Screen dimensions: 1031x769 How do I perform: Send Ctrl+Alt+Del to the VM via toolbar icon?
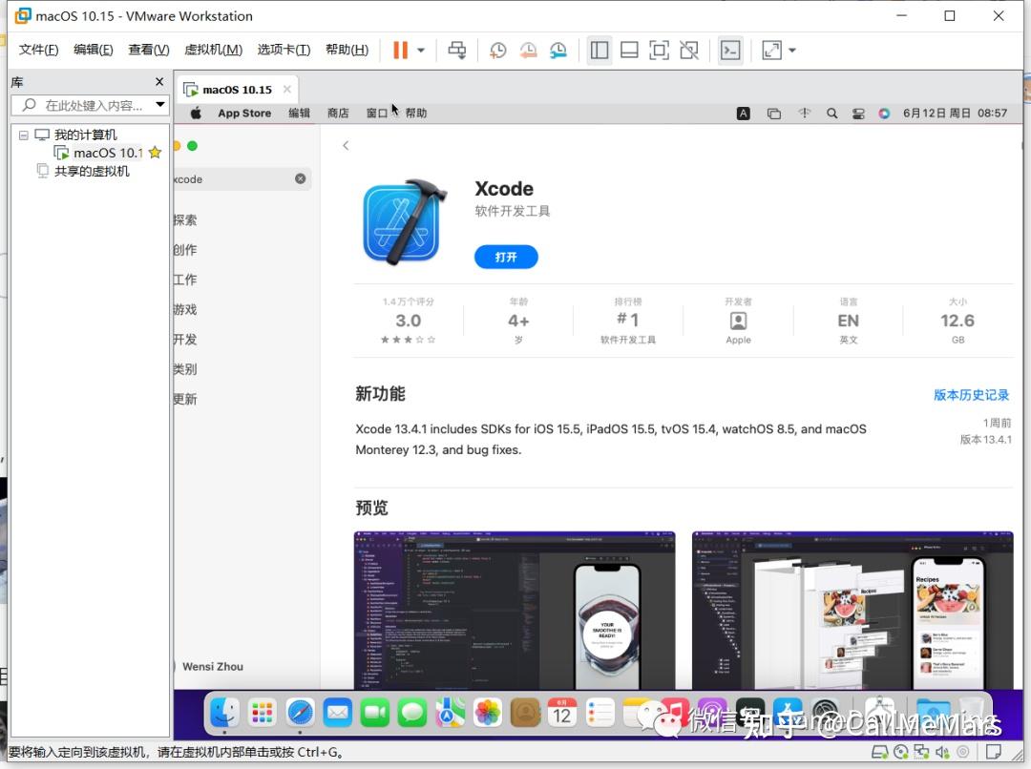pyautogui.click(x=457, y=50)
